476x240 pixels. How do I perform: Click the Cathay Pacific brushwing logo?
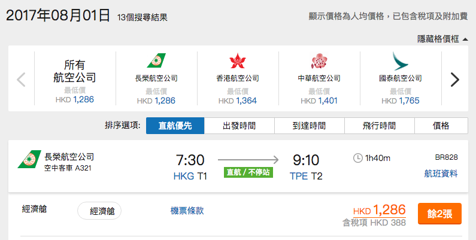point(400,61)
